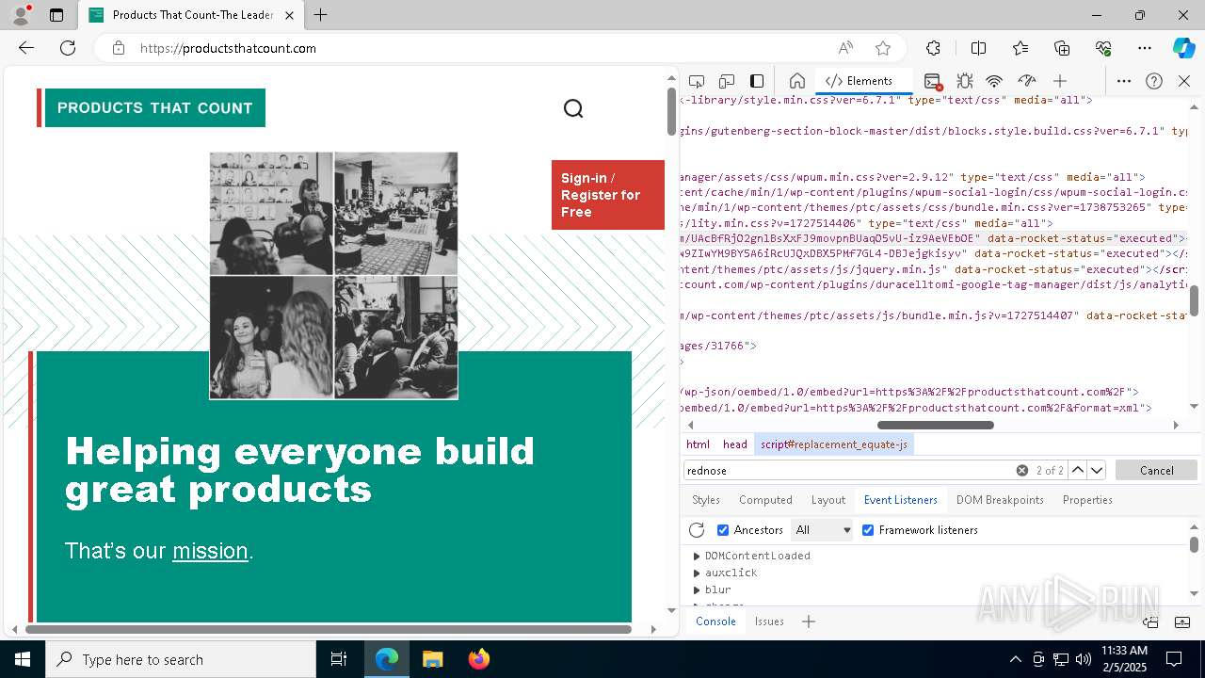Open the Favorites list icon
The height and width of the screenshot is (678, 1205).
pyautogui.click(x=1020, y=48)
